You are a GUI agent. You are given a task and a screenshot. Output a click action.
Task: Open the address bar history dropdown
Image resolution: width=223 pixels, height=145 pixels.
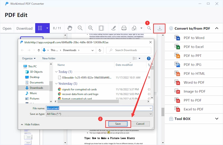click(x=92, y=50)
